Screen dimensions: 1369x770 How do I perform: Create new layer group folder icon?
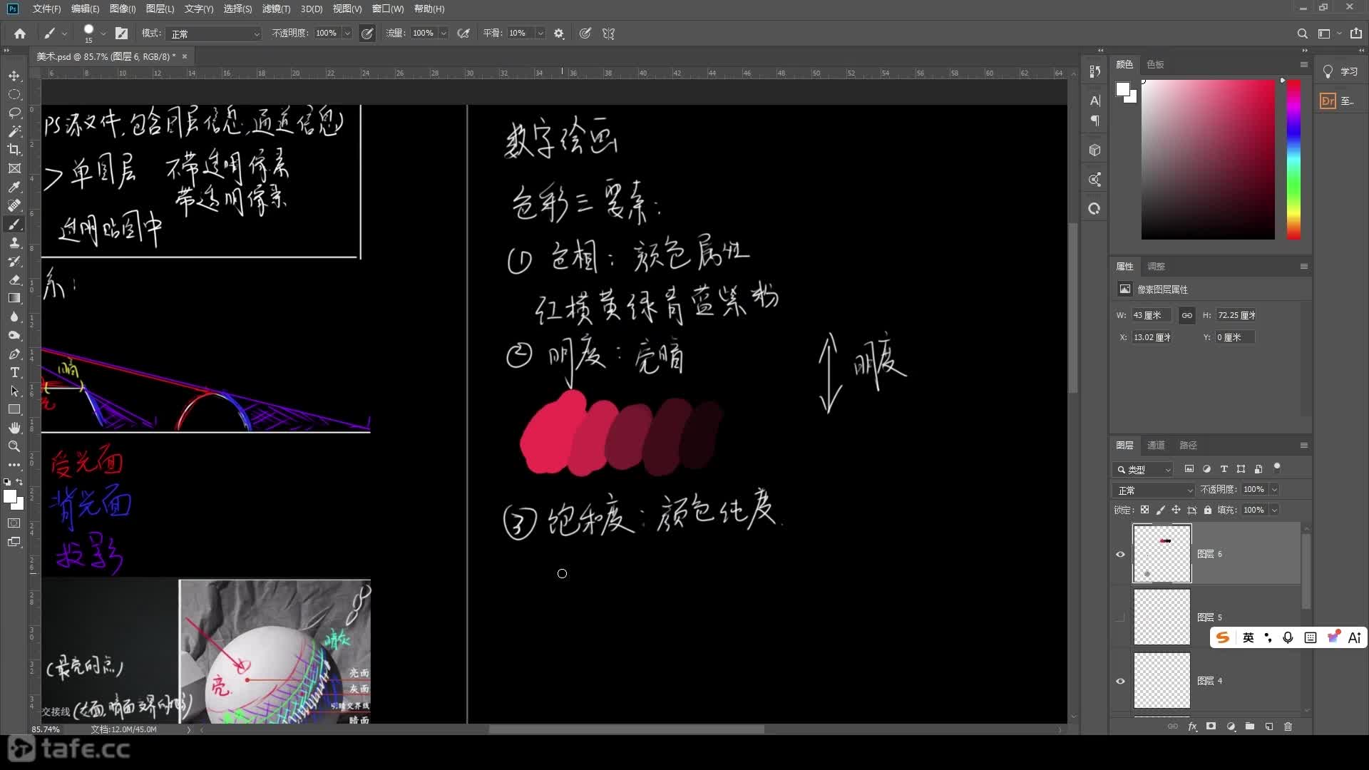[1250, 727]
